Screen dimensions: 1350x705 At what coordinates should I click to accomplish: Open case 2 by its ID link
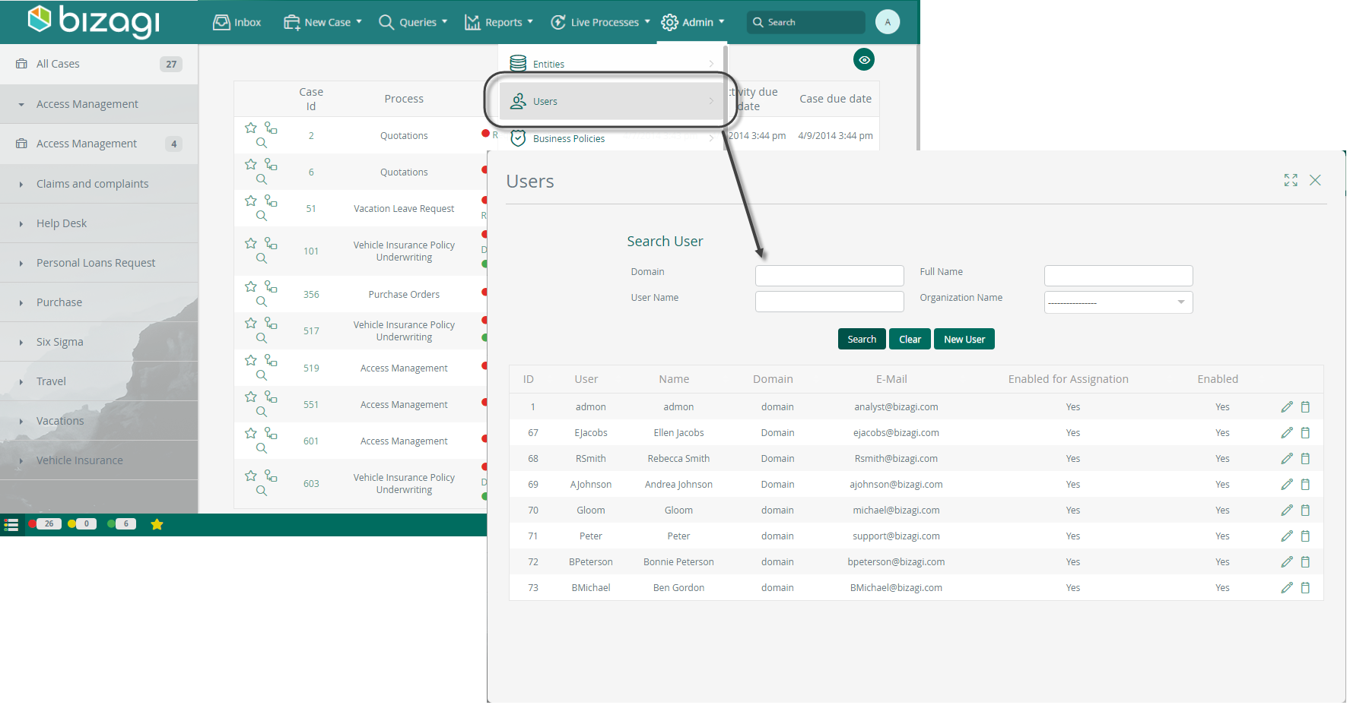pyautogui.click(x=311, y=136)
